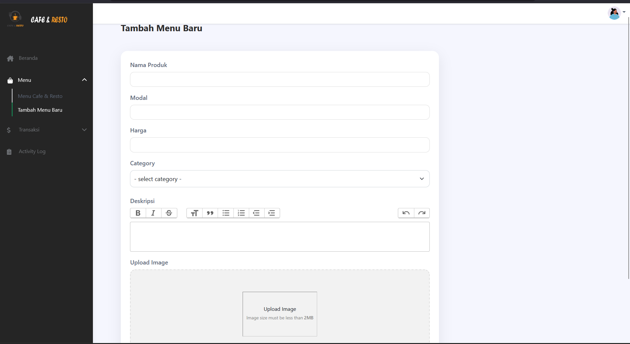Click the Cafe & Resto logo
This screenshot has width=630, height=344.
coord(37,19)
